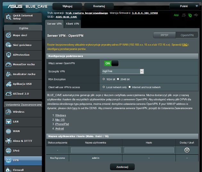Viewport: 202px width, 172px height.
Task: Open the Serwer VPN tab
Action: [x=54, y=24]
